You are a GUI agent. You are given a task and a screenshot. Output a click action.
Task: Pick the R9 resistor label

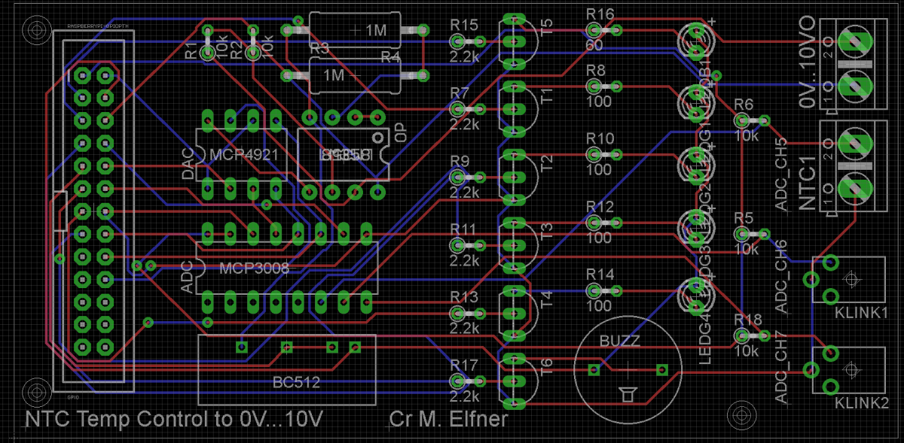460,161
